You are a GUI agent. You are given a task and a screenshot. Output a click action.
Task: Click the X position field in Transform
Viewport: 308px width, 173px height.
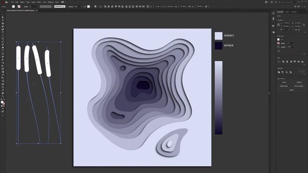pyautogui.click(x=286, y=23)
